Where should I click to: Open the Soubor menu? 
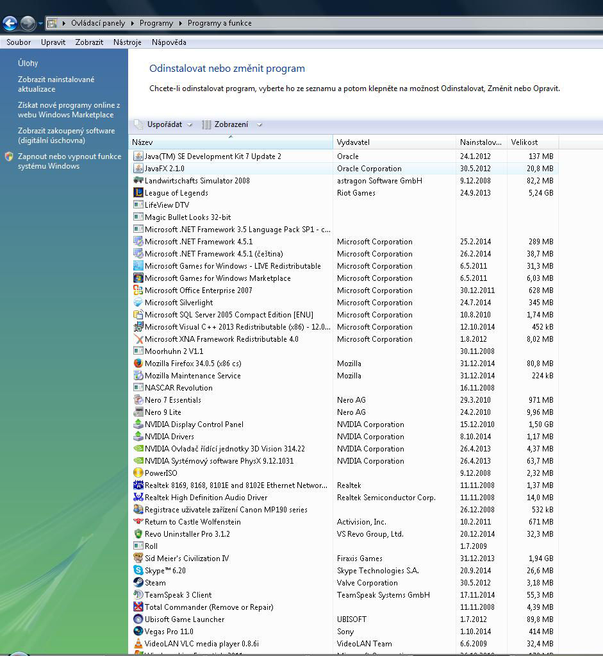[x=19, y=42]
